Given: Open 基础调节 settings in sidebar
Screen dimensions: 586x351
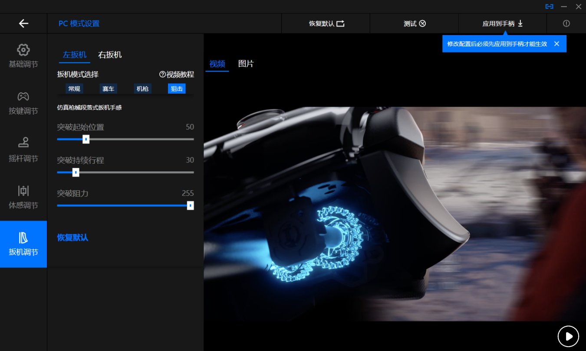Looking at the screenshot, I should pos(23,56).
